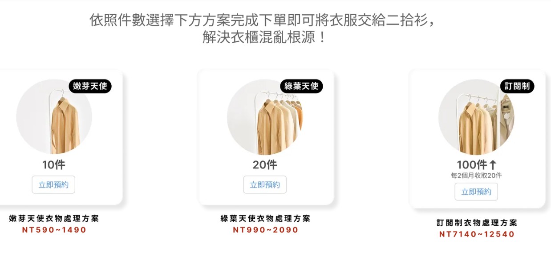The width and height of the screenshot is (551, 272).
Task: Click 立即預約 under the 10件 plan
Action: point(53,184)
